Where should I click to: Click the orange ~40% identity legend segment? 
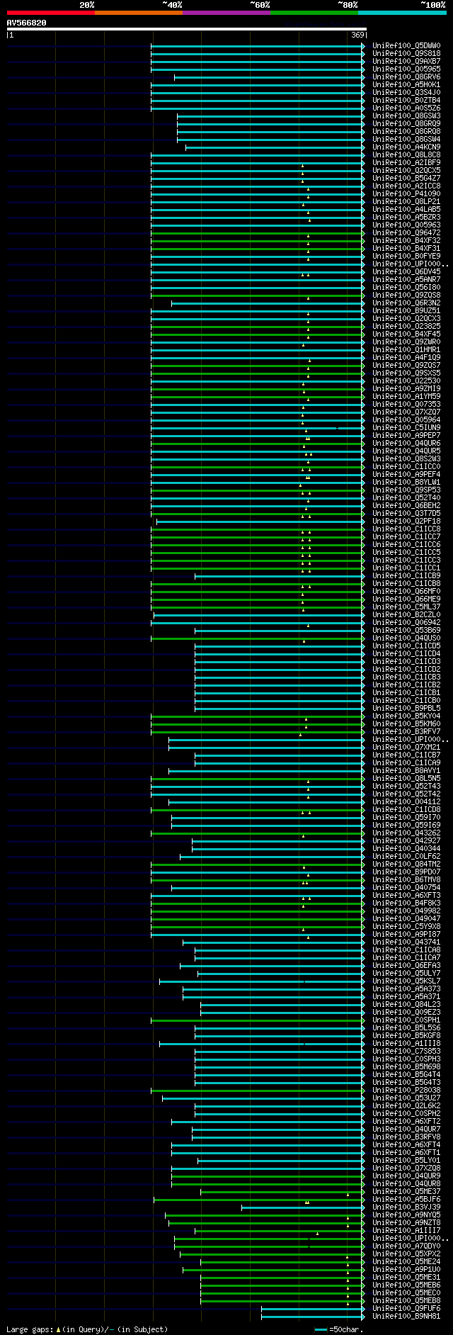139,13
